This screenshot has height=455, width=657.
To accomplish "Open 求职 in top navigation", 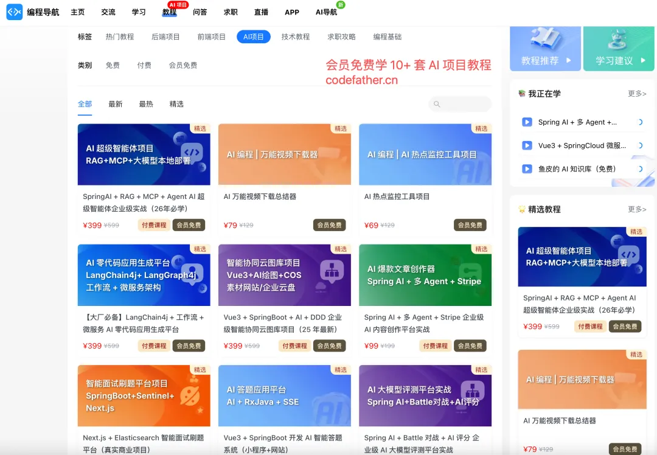I will [231, 12].
